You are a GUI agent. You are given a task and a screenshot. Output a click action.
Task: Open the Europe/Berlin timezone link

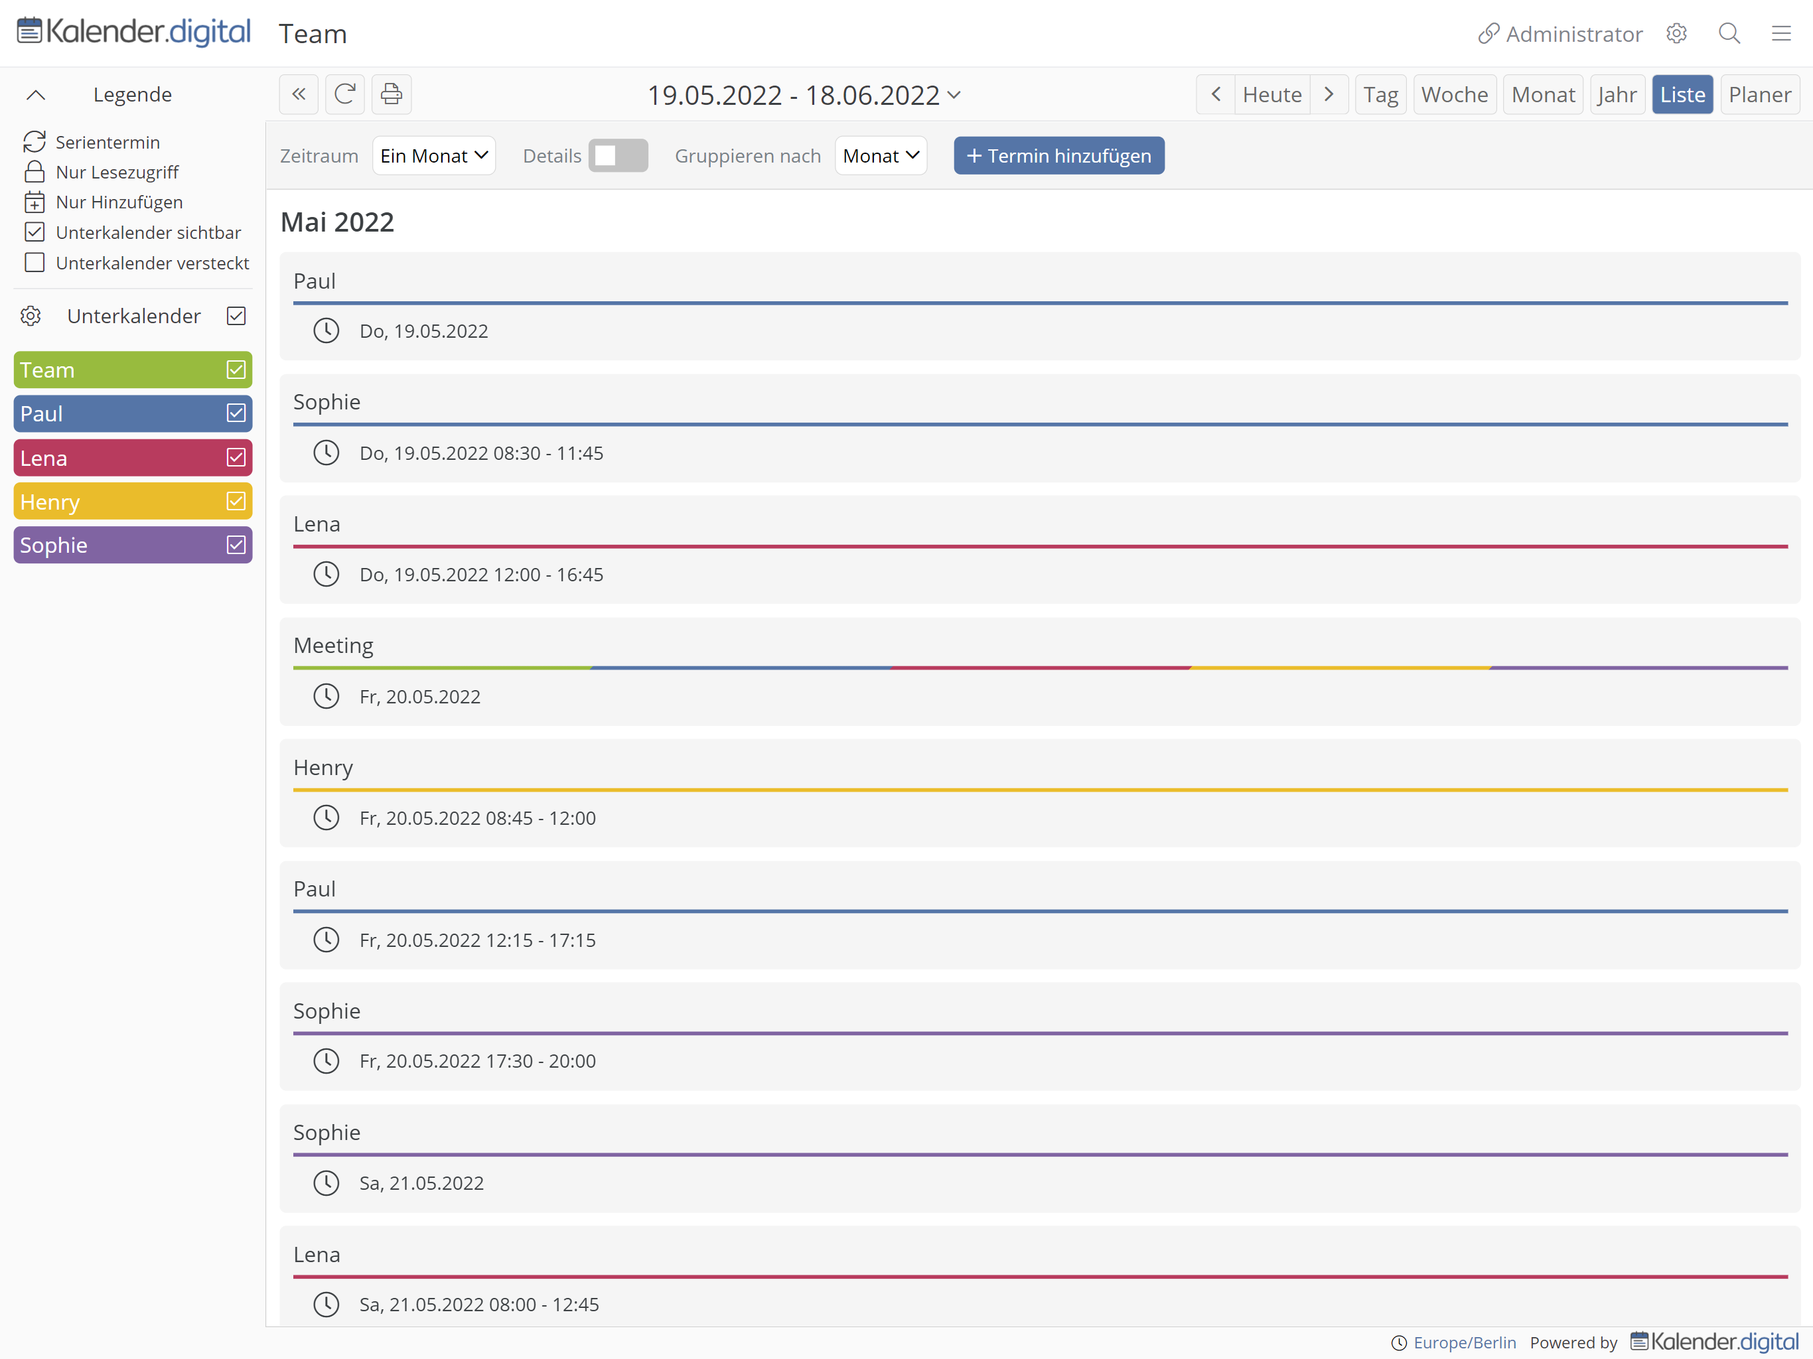coord(1464,1342)
